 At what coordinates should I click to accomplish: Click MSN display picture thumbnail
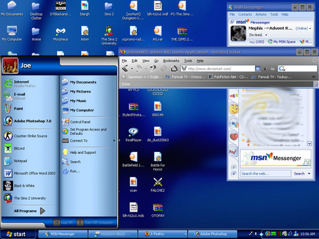point(238,34)
